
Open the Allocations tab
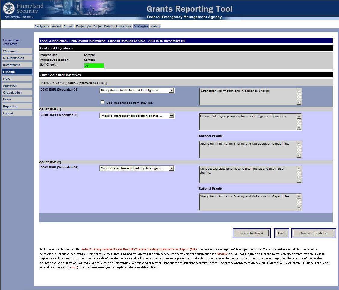click(123, 26)
